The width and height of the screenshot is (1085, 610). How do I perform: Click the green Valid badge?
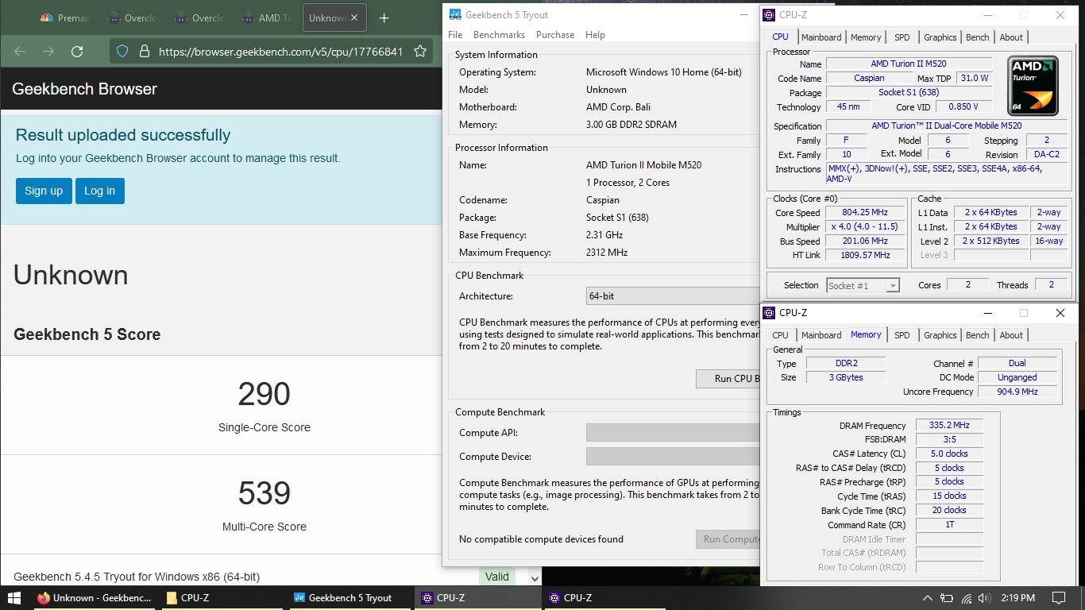(x=497, y=577)
